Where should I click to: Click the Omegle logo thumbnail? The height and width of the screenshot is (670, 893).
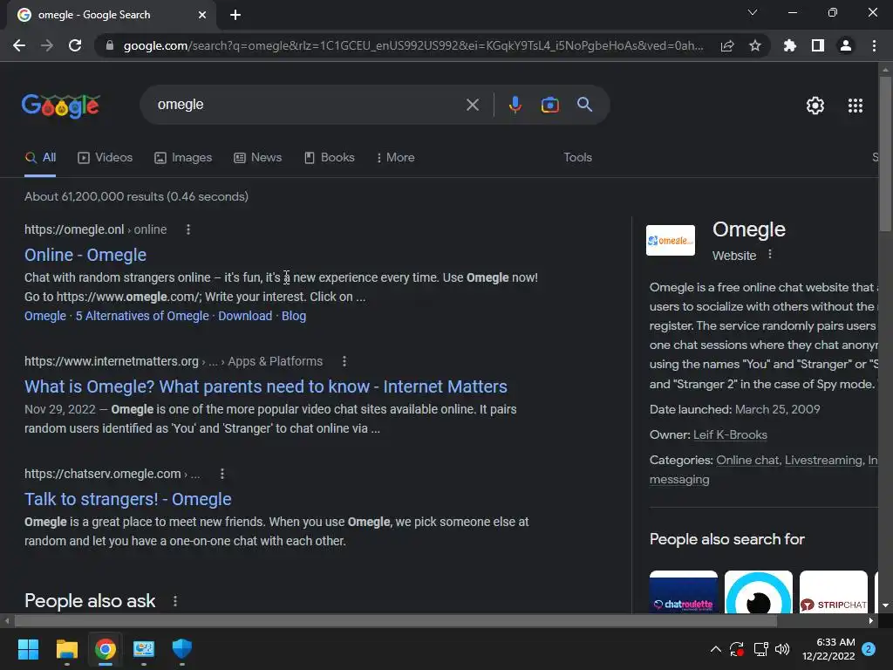point(671,241)
